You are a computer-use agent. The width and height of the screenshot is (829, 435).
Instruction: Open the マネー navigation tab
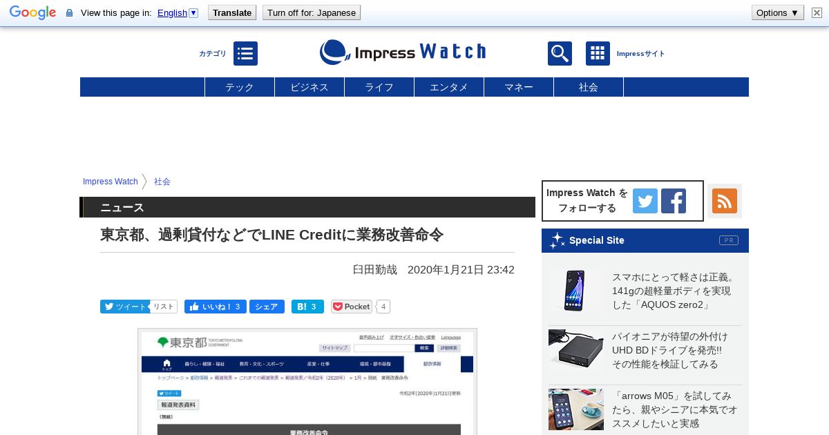(519, 87)
